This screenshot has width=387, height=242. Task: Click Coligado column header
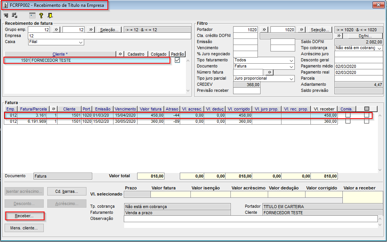tap(159, 54)
